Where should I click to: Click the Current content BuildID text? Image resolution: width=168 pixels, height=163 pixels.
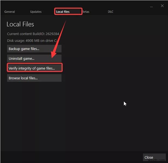tap(33, 34)
